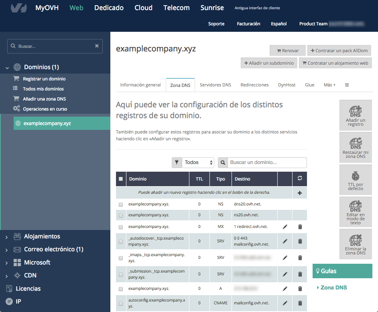Expand the Alojamientos section
The height and width of the screenshot is (312, 378).
[6, 237]
